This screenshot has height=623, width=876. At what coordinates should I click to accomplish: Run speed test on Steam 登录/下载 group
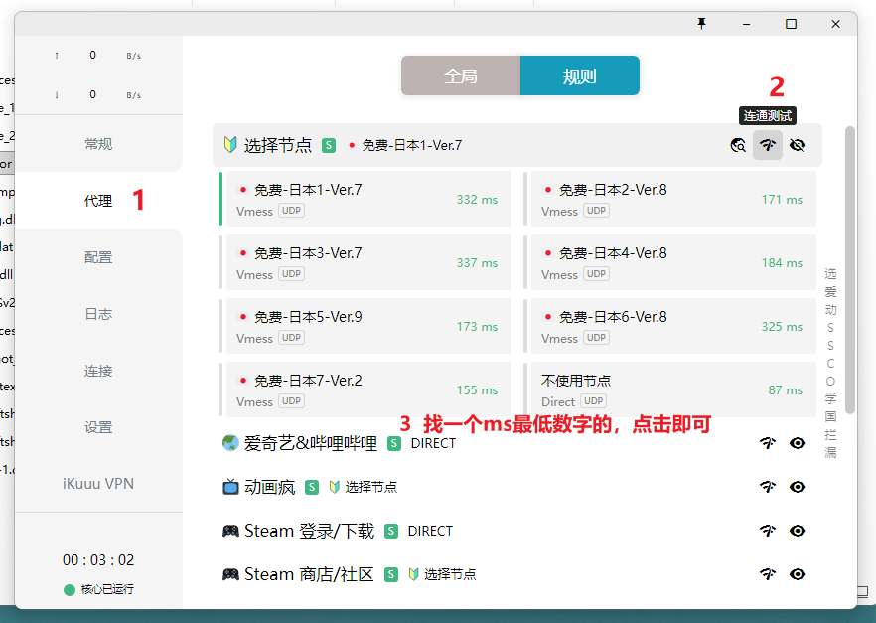pos(767,531)
